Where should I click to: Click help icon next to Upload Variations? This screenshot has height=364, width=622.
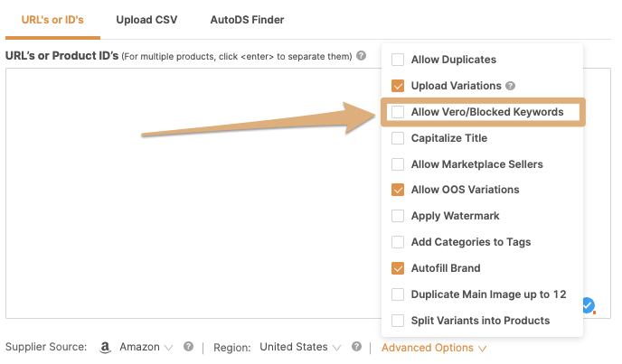tap(511, 86)
